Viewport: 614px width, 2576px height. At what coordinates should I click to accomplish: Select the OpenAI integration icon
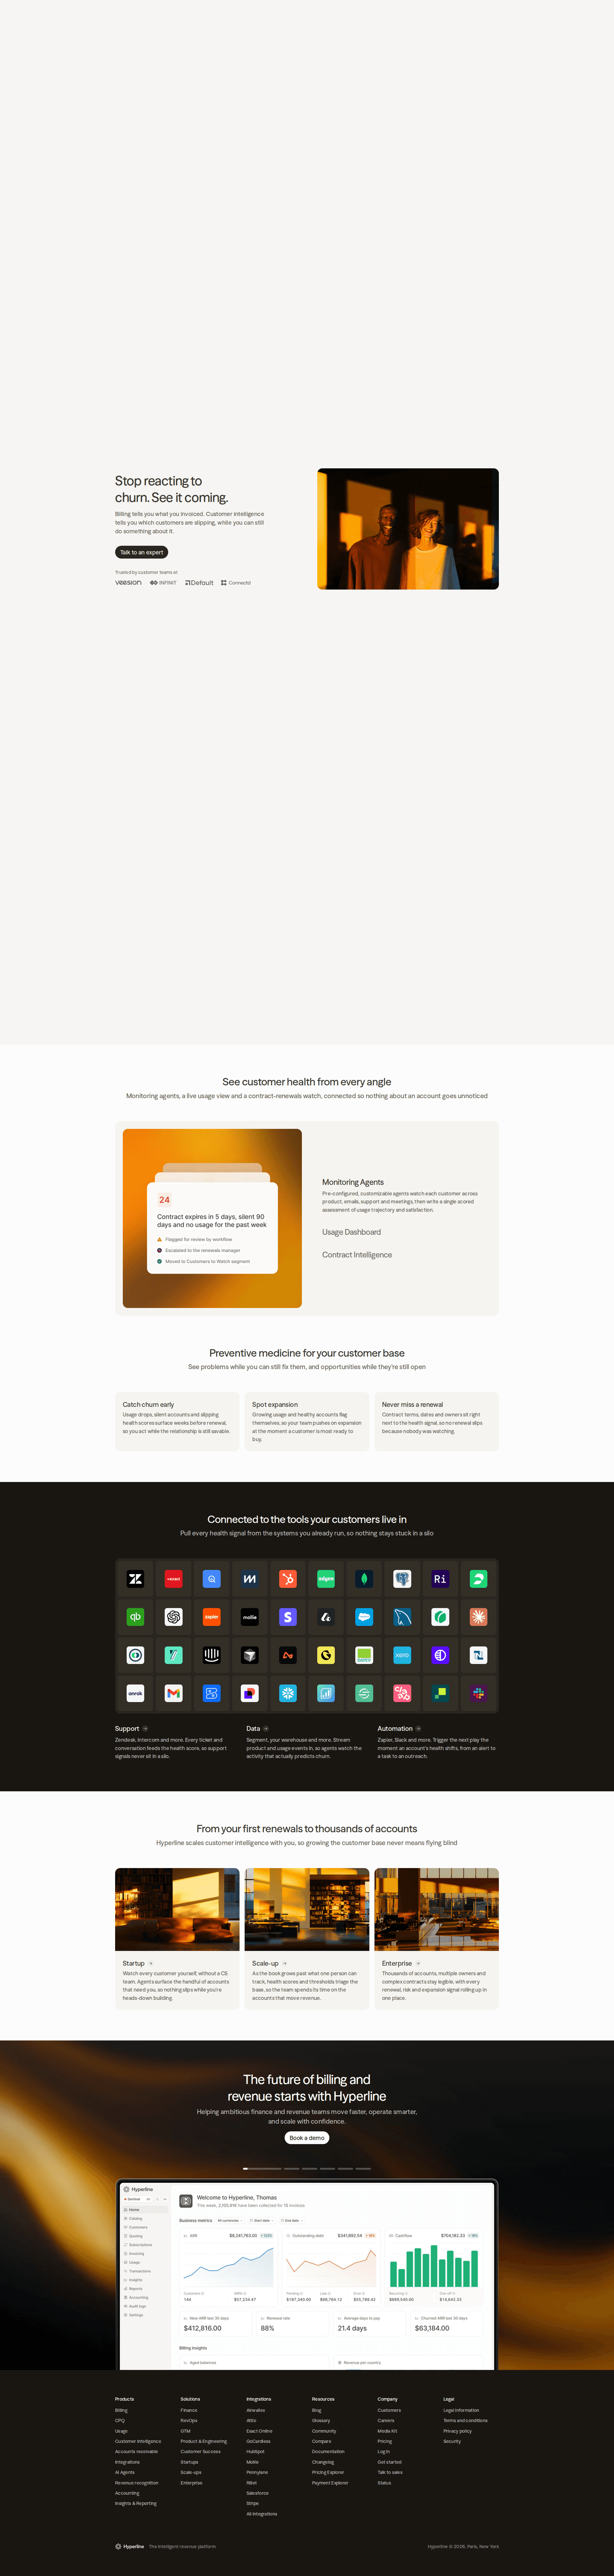point(174,1617)
